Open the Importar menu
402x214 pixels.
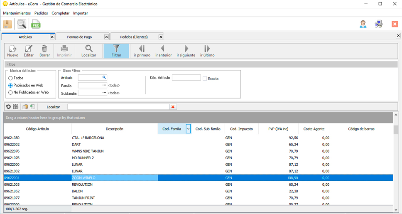pos(81,13)
